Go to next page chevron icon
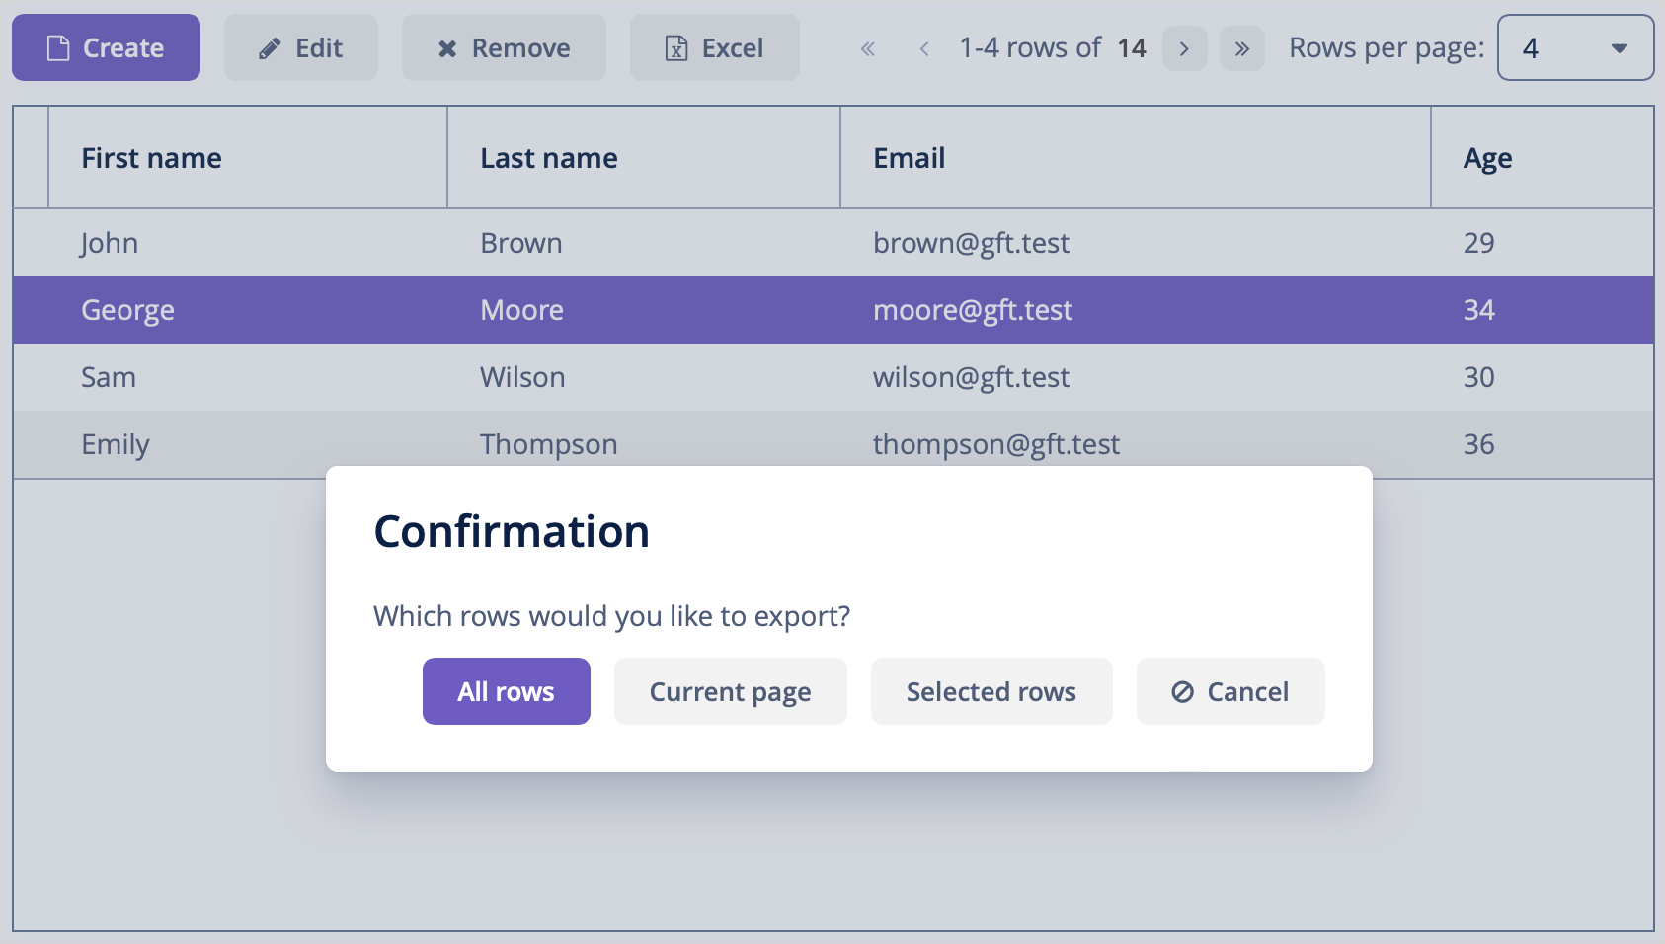The height and width of the screenshot is (944, 1665). pyautogui.click(x=1184, y=48)
